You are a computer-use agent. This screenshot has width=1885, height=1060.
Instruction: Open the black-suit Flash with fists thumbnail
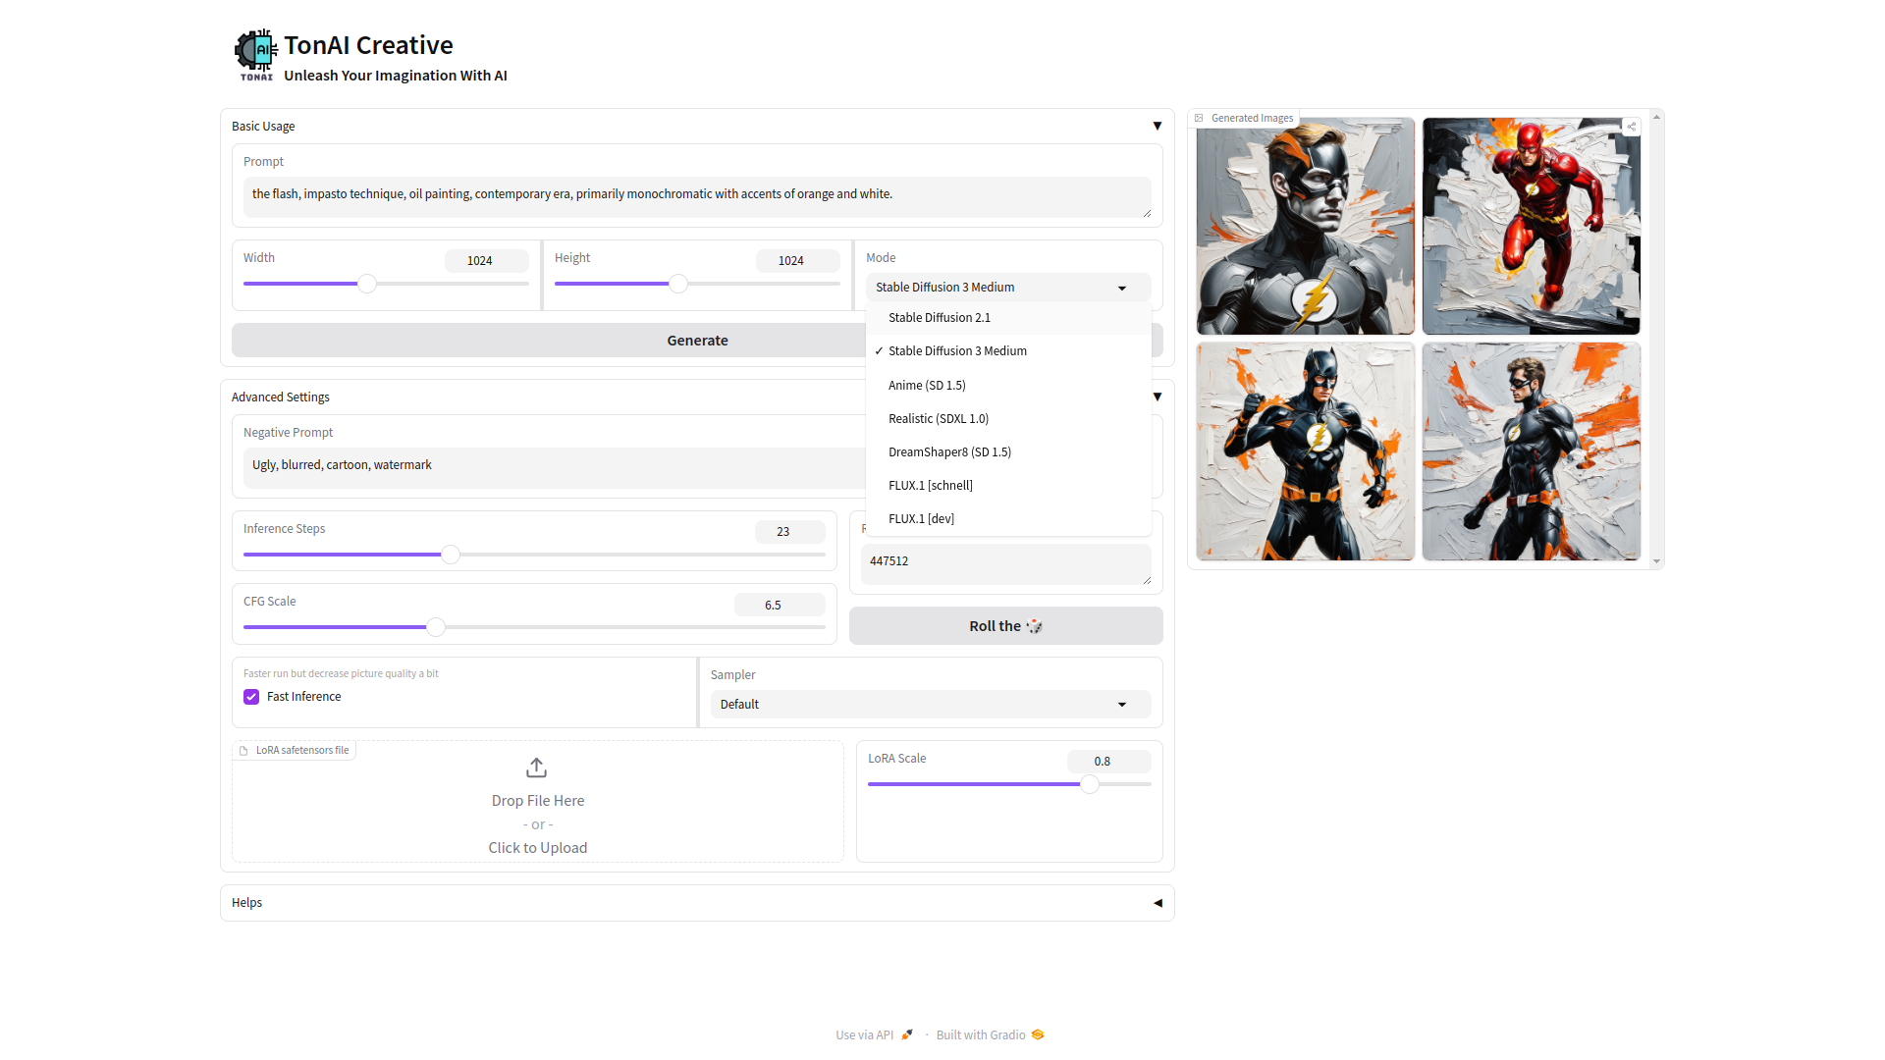1306,451
